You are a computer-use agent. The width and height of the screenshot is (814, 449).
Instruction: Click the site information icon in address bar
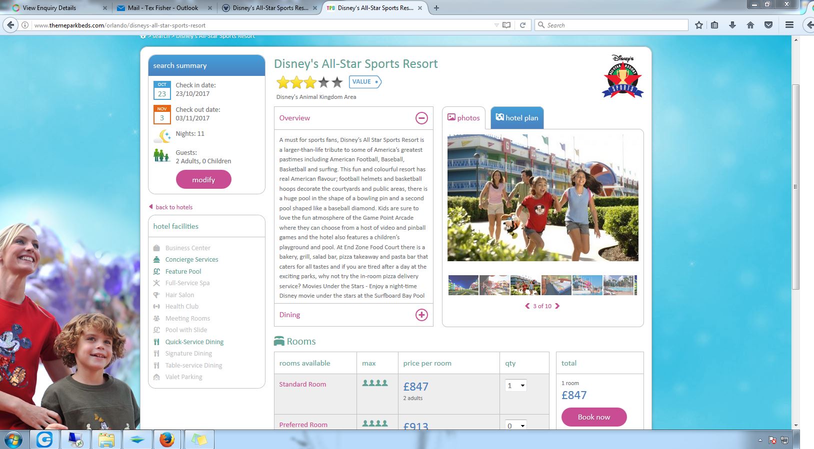click(x=25, y=25)
